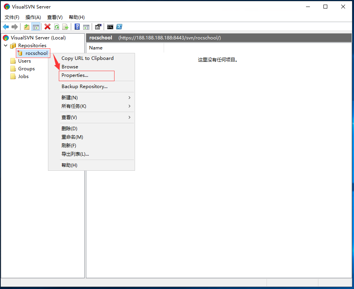Select the VisualSVN Server (Local) root node
354x289 pixels.
click(38, 38)
